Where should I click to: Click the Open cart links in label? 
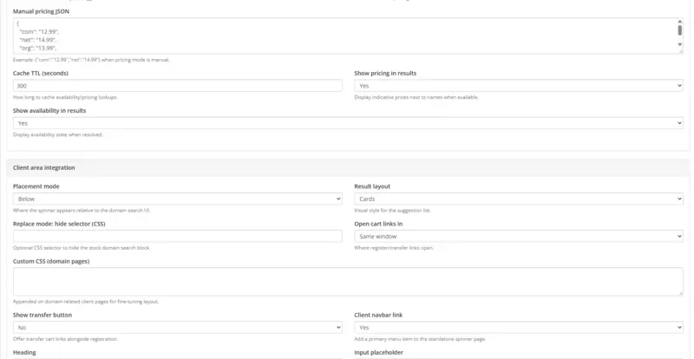(378, 224)
